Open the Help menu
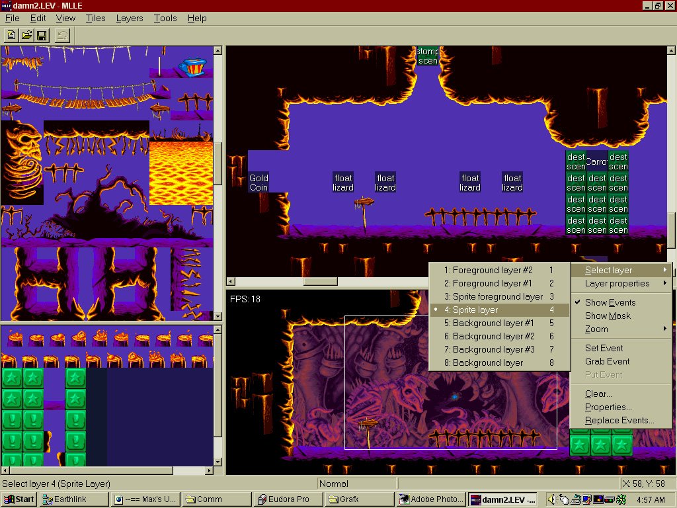 click(197, 18)
